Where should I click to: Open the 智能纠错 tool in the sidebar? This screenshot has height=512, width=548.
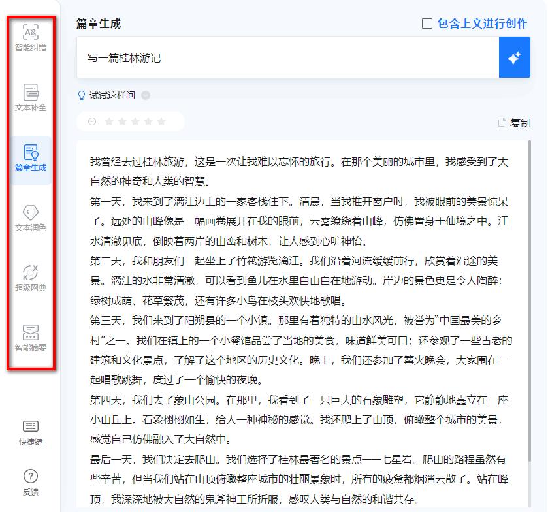(x=31, y=37)
